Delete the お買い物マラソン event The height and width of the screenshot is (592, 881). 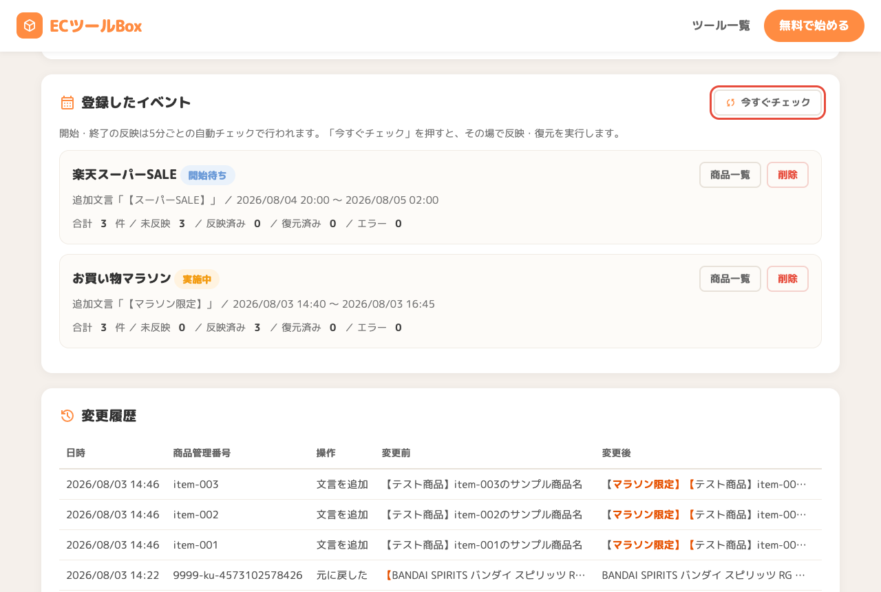click(787, 279)
